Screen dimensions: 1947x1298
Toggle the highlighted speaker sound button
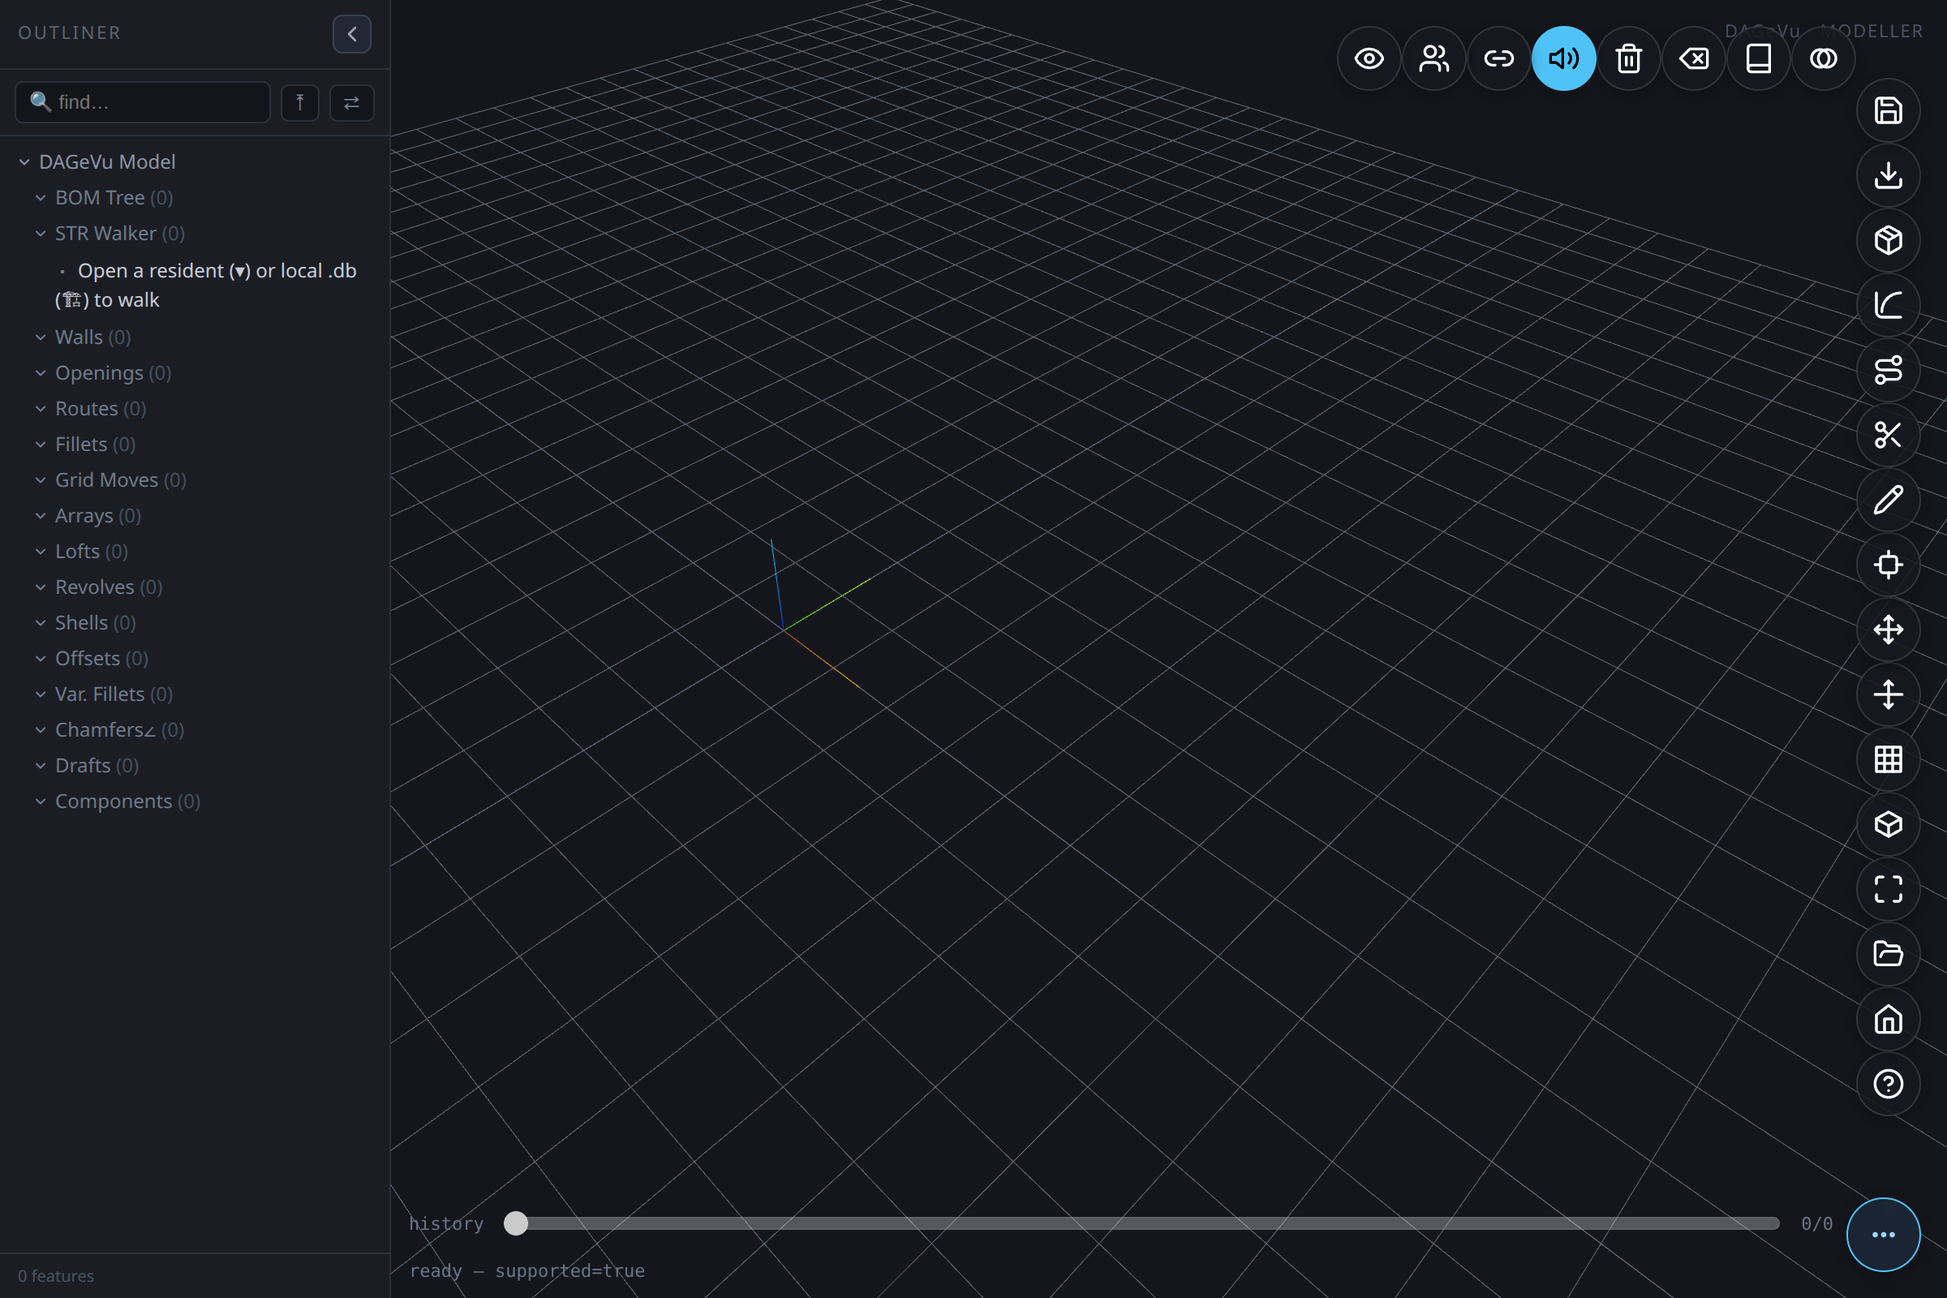(x=1564, y=58)
